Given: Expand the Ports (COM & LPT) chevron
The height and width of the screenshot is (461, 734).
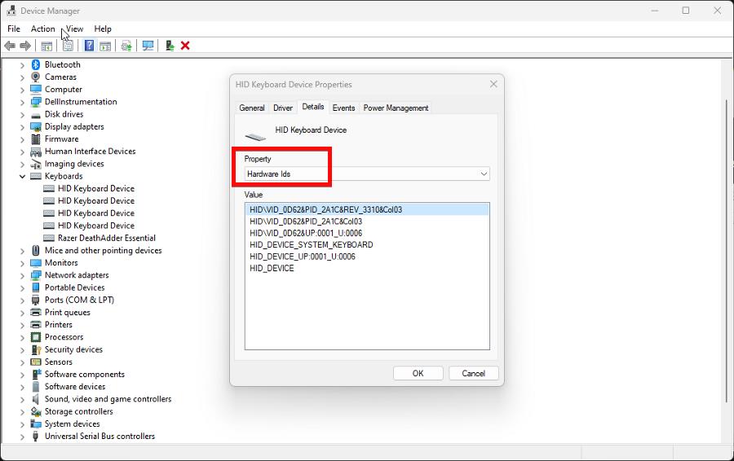Looking at the screenshot, I should coord(22,301).
